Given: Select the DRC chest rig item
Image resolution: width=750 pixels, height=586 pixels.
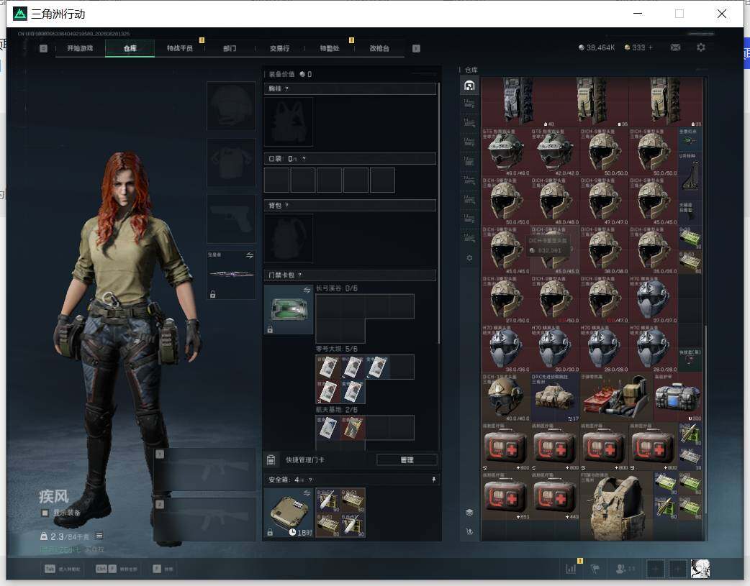Looking at the screenshot, I should [x=555, y=398].
